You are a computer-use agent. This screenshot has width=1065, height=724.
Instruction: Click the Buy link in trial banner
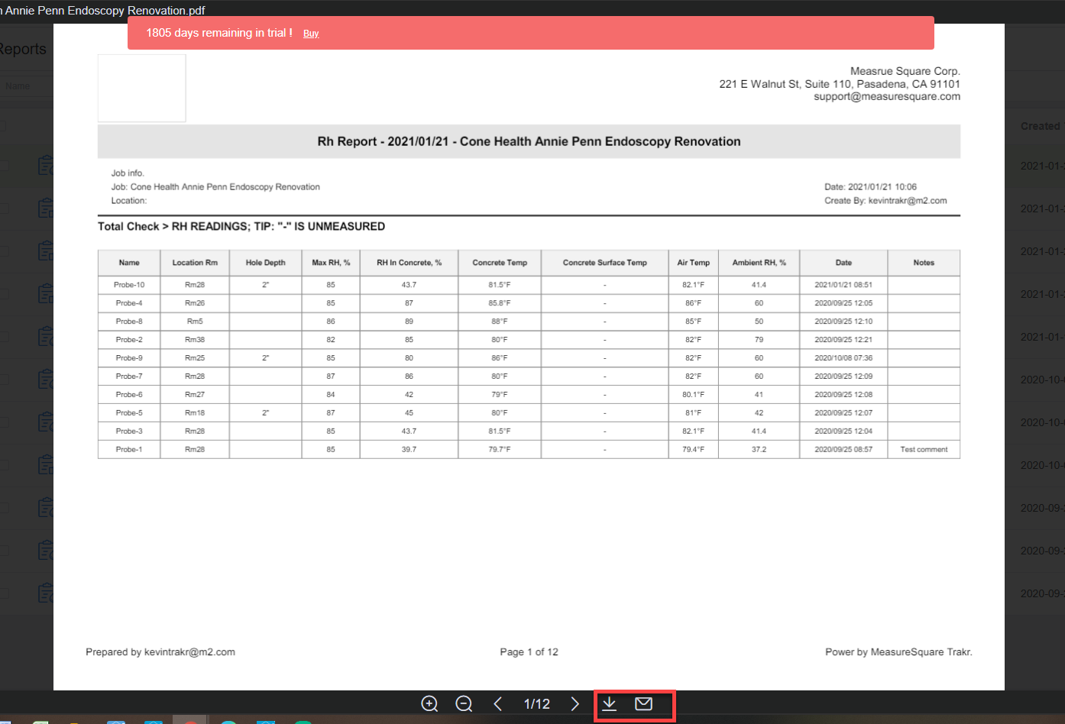[311, 34]
